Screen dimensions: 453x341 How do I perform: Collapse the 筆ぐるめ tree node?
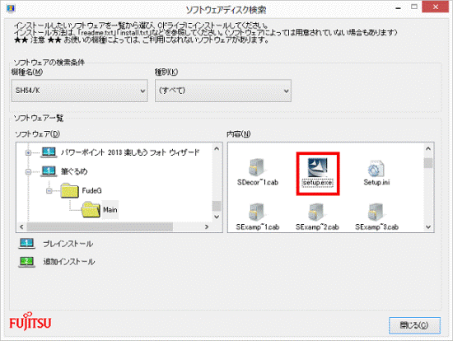(x=28, y=171)
